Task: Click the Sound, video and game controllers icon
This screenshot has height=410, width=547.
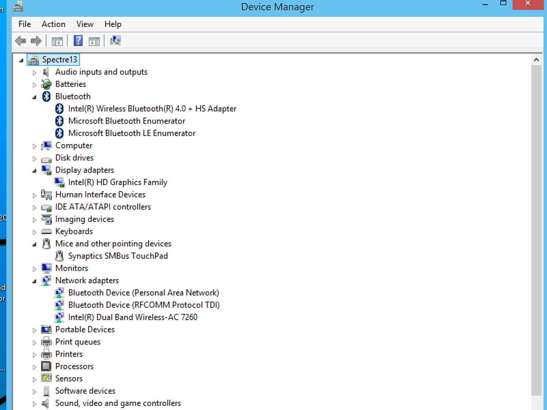Action: (x=46, y=403)
